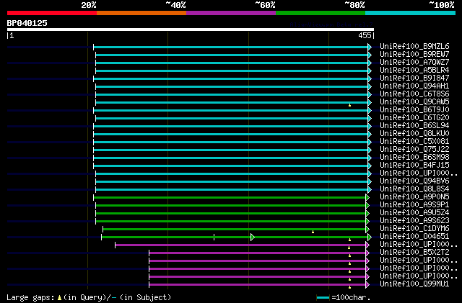Image resolution: width=462 pixels, height=303 pixels.
Task: Click the green arrowhead ending the A9U5Z4 bar
Action: (x=367, y=214)
